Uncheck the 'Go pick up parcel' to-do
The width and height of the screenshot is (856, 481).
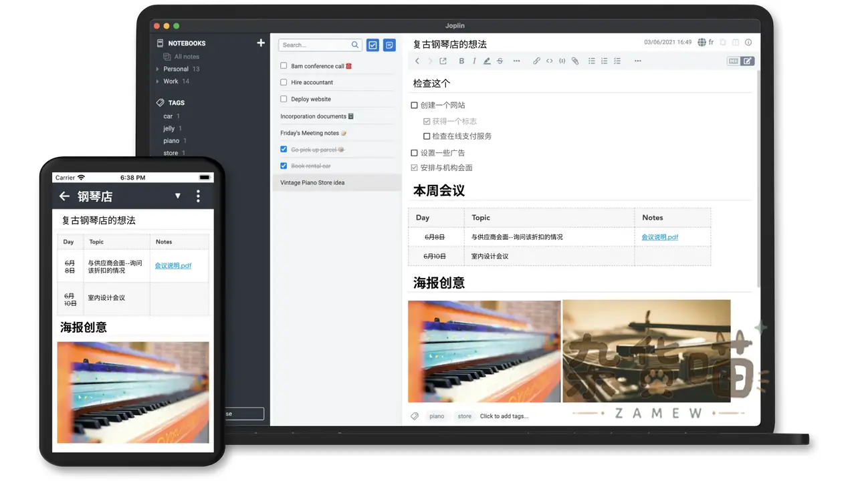pos(284,150)
